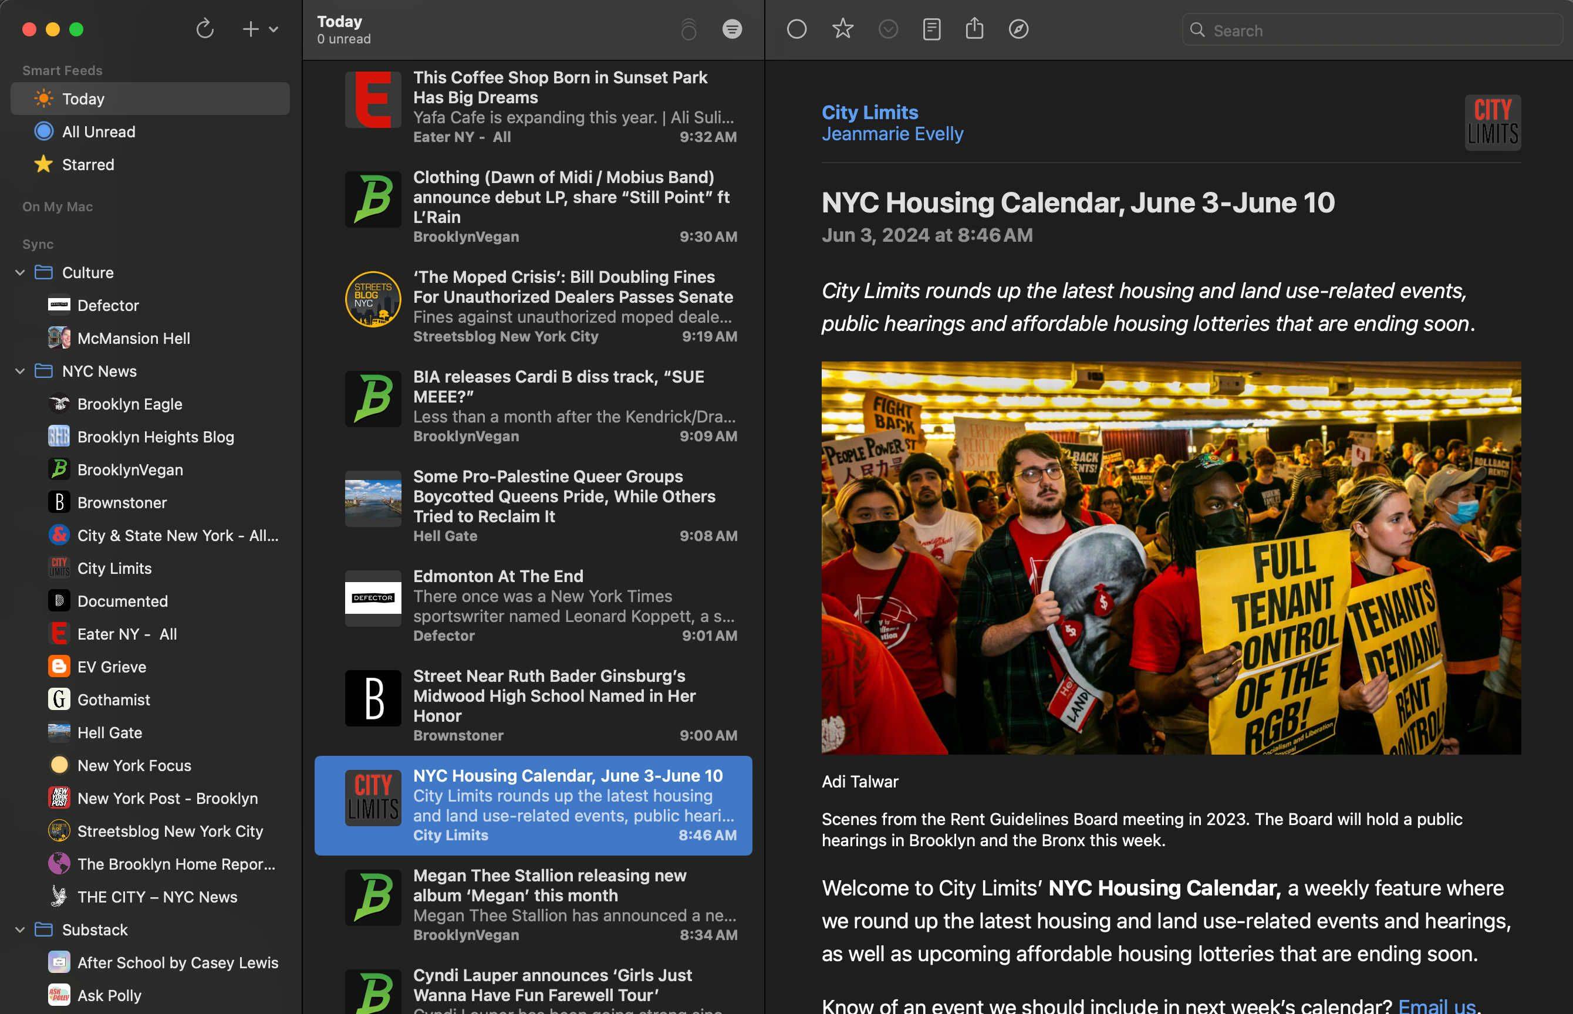Select NYC Housing Calendar article in timeline
This screenshot has width=1573, height=1014.
(x=534, y=805)
